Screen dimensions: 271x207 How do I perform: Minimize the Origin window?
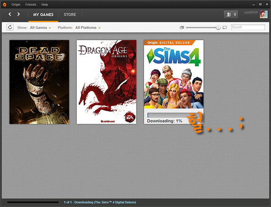point(253,5)
